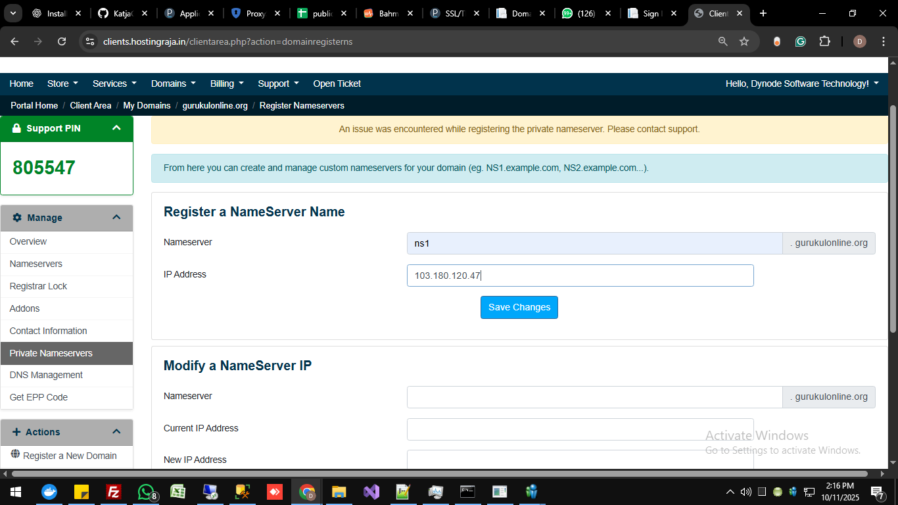Click the IP Address input field
This screenshot has height=505, width=898.
tap(580, 276)
